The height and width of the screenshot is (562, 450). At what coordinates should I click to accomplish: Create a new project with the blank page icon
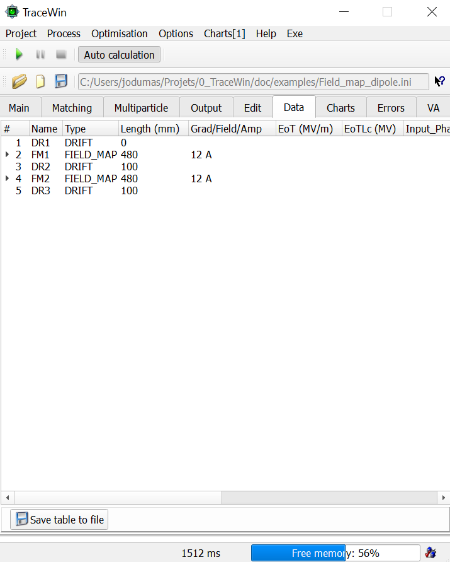coord(40,81)
